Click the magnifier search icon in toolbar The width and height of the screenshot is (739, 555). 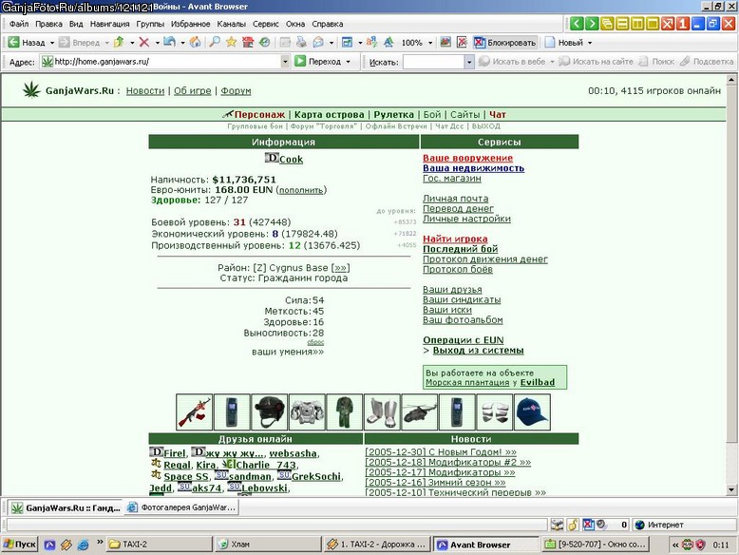tap(215, 43)
